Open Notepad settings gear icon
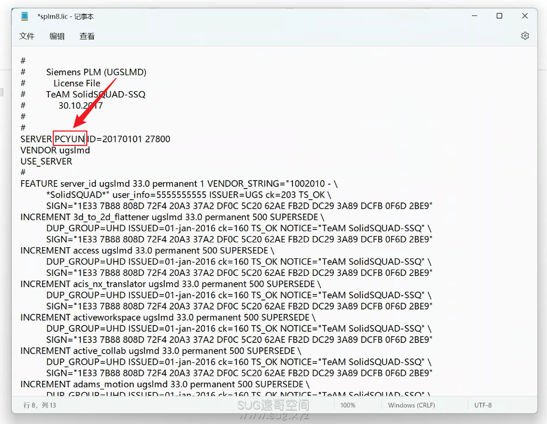Screen dimensions: 547x424 (525, 36)
